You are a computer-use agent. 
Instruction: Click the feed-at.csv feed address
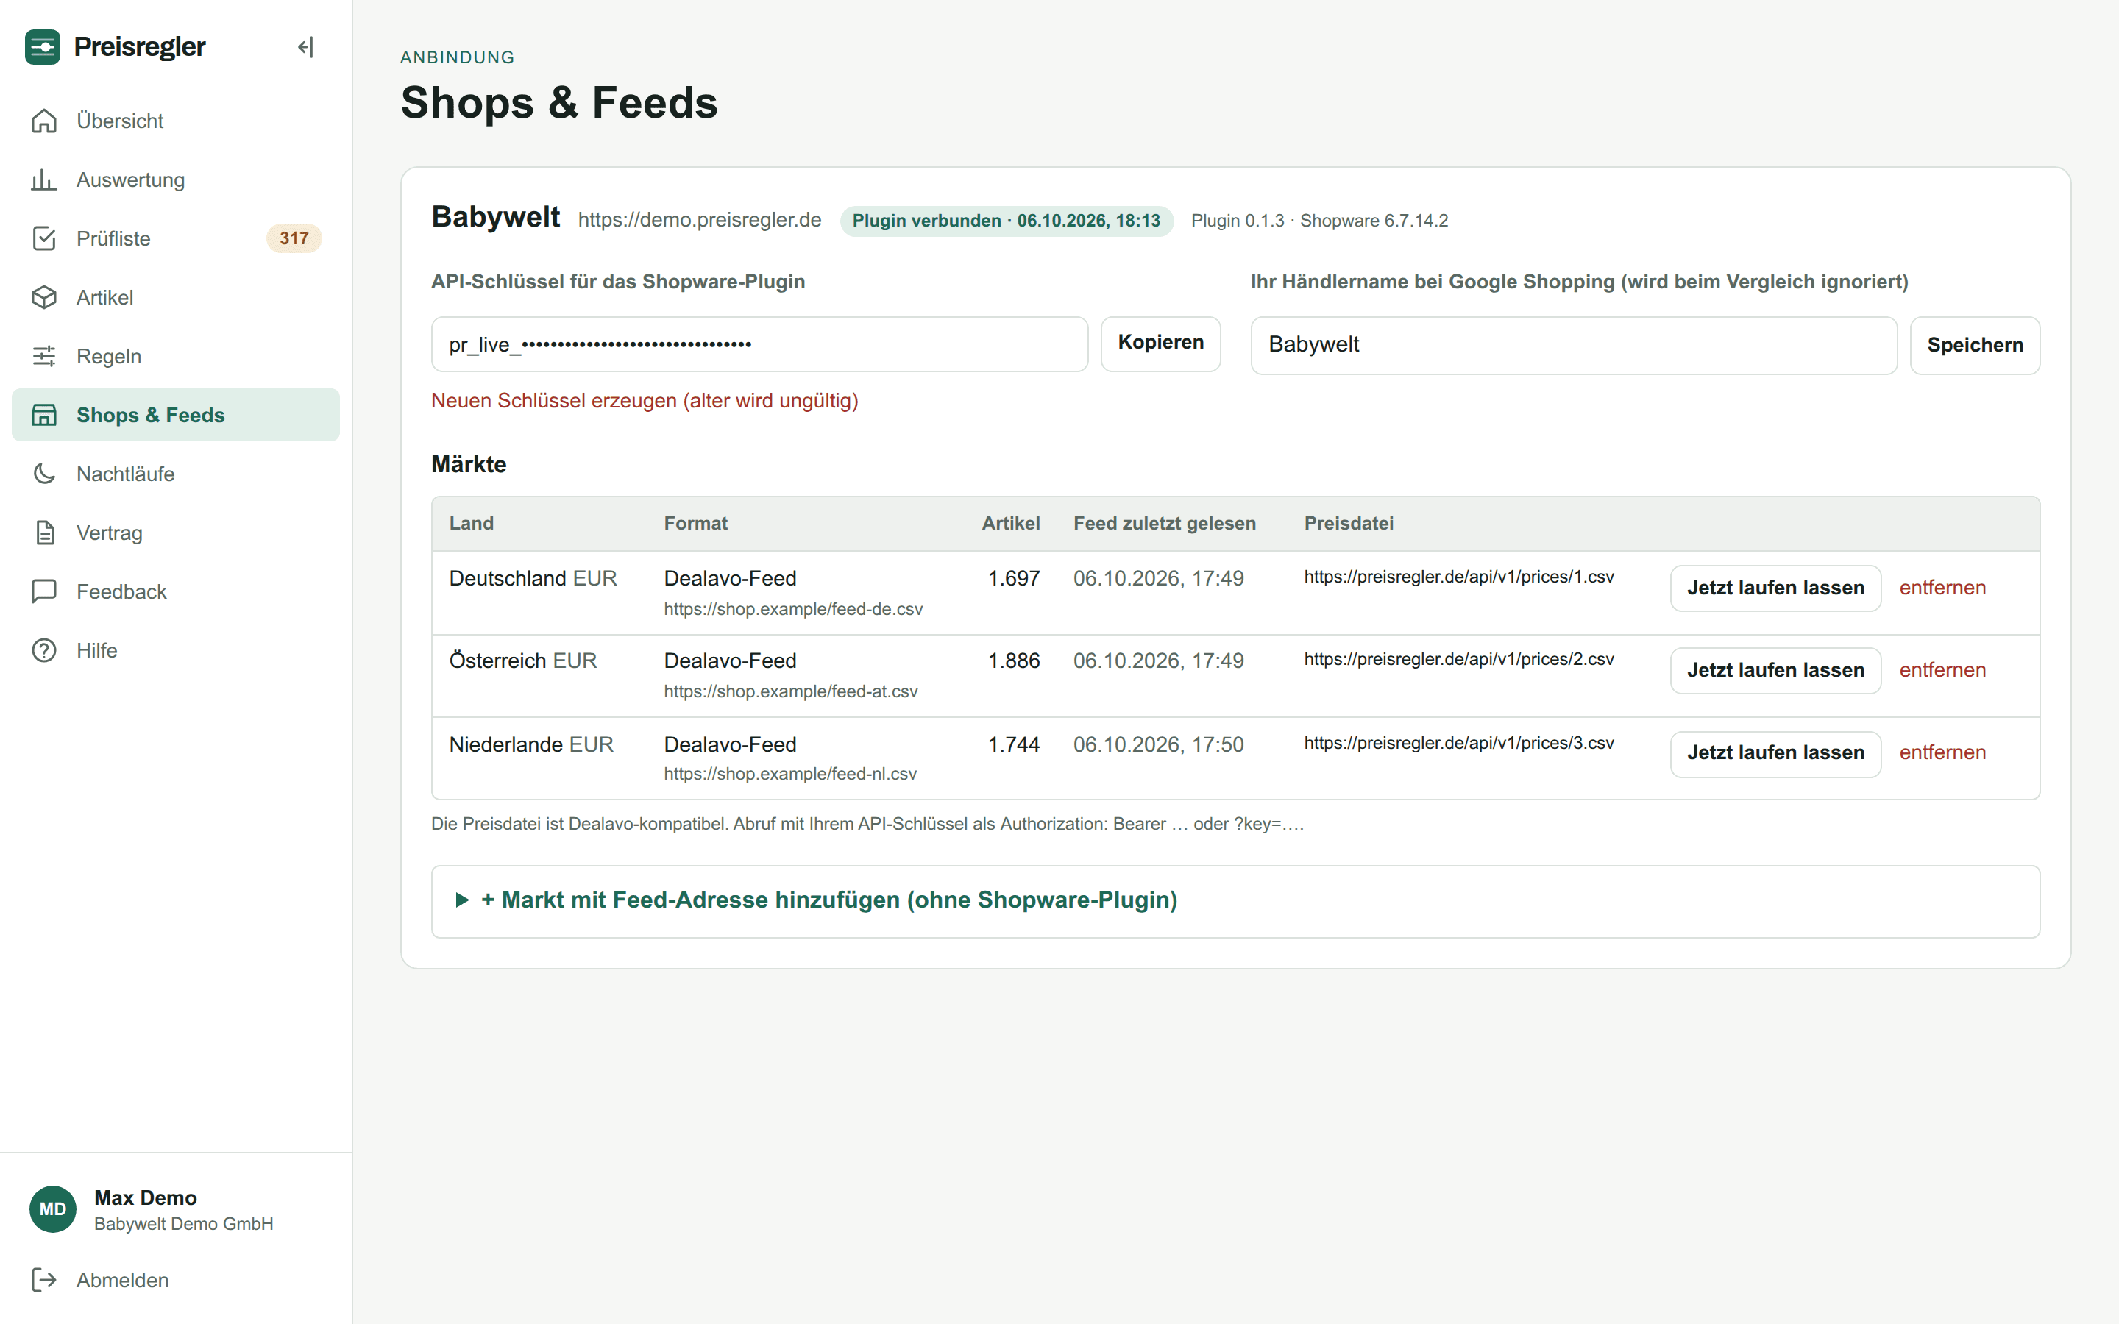(791, 691)
